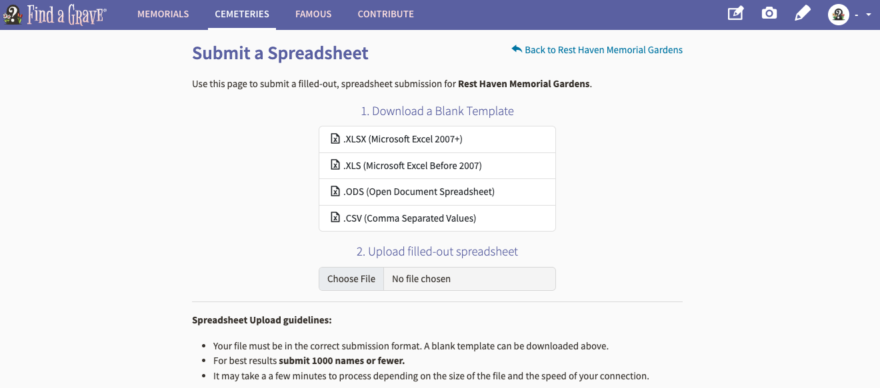Viewport: 880px width, 388px height.
Task: Click the 'Submit a Spreadsheet' heading
Action: (280, 53)
